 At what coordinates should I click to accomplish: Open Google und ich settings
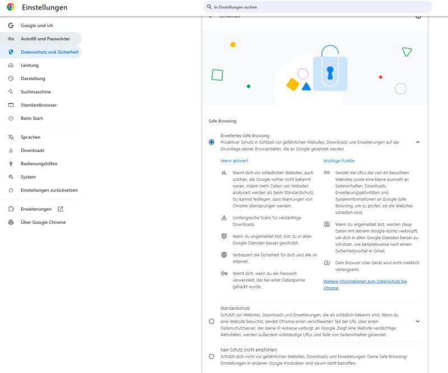click(x=41, y=25)
